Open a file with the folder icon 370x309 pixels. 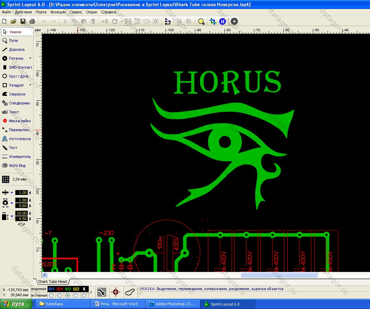pos(13,21)
